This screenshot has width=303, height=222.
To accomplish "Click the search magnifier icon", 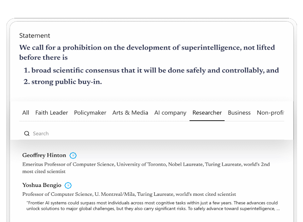I will tap(27, 133).
